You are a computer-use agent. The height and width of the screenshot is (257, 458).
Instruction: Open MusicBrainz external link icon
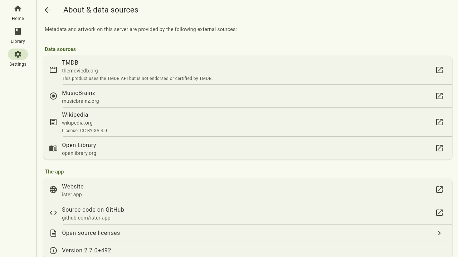(439, 96)
